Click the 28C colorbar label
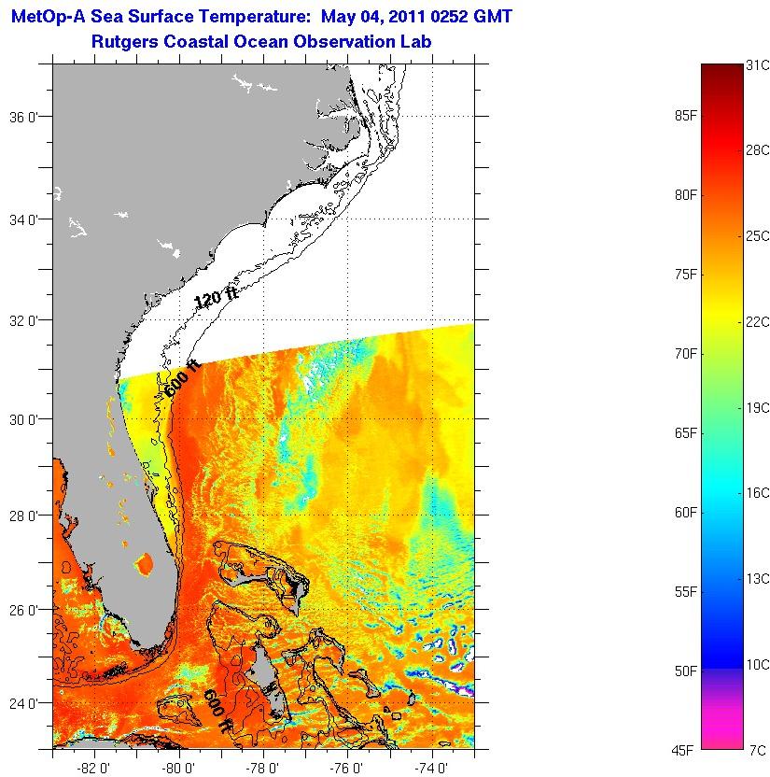Screen dimensions: 770x777 (758, 149)
